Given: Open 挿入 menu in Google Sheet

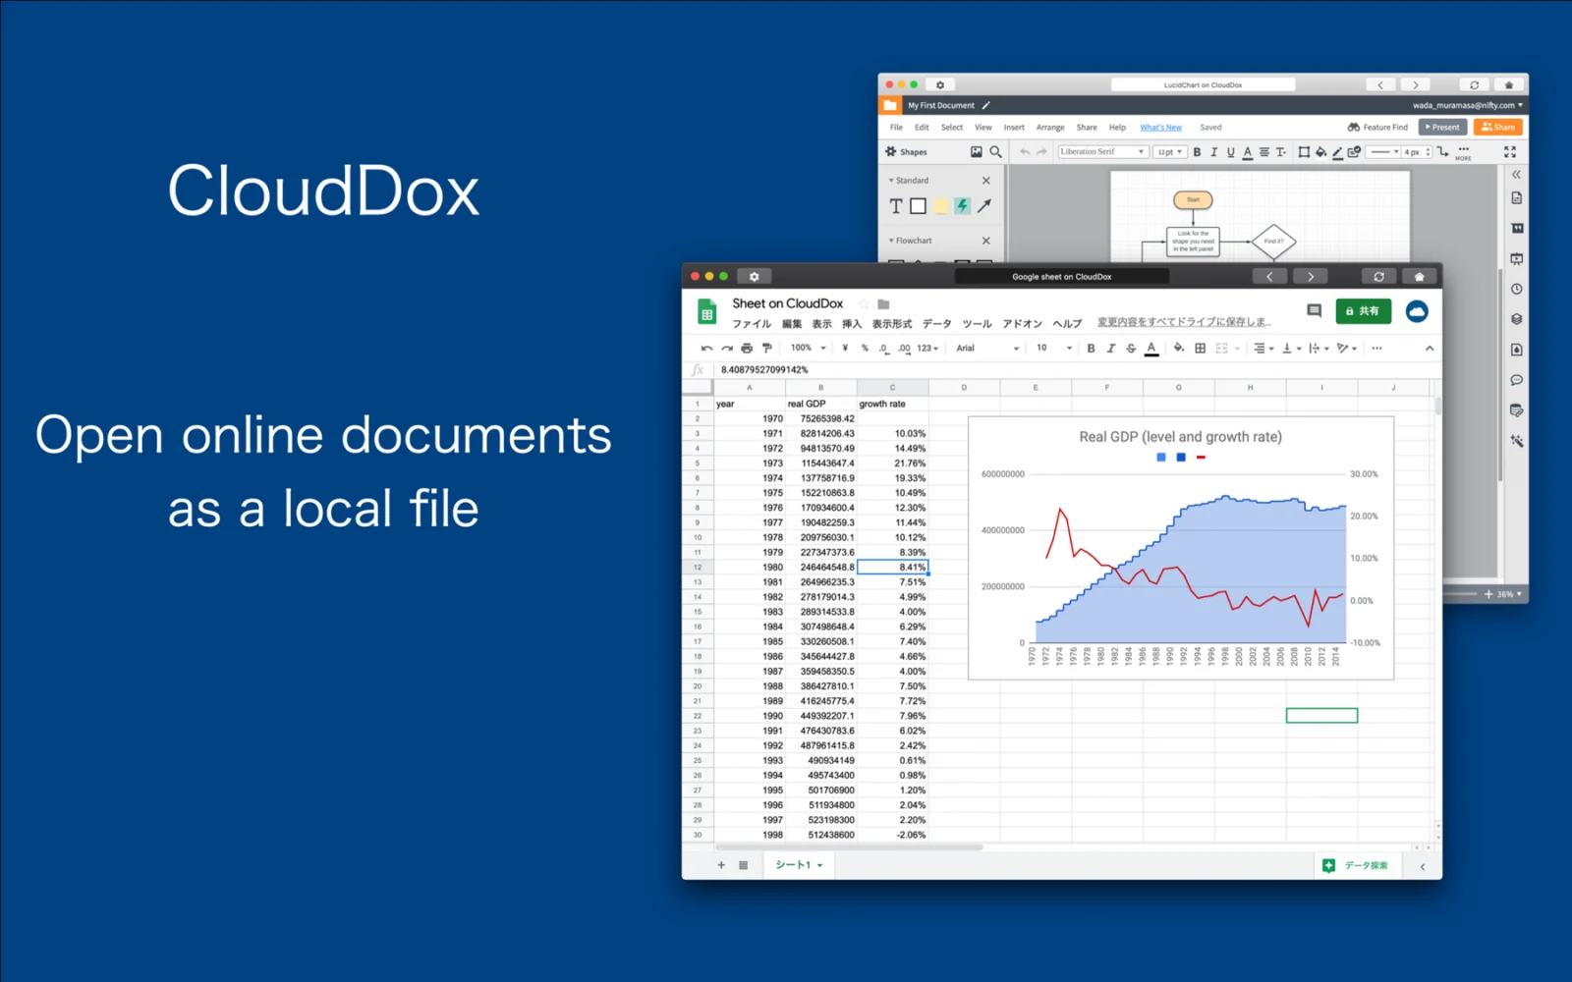Looking at the screenshot, I should click(x=852, y=323).
